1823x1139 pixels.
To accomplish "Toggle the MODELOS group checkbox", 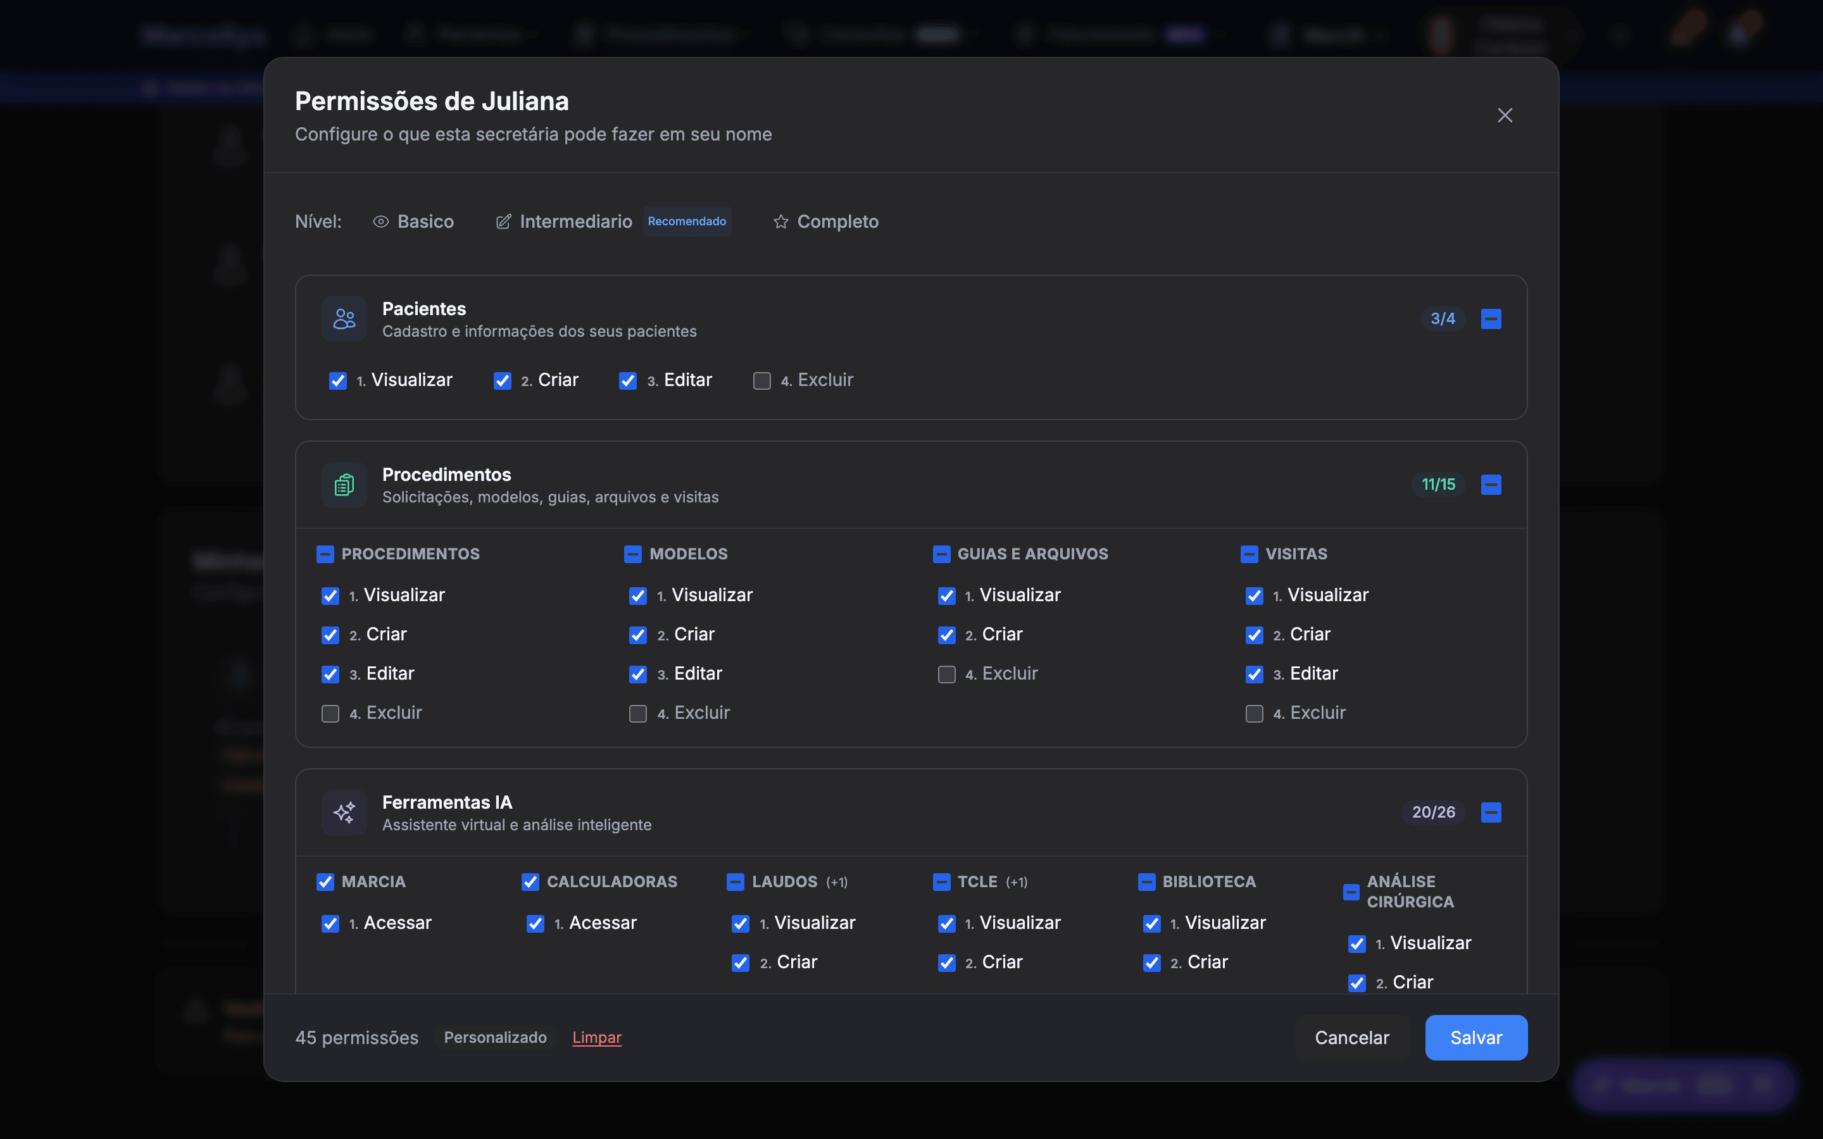I will point(633,554).
